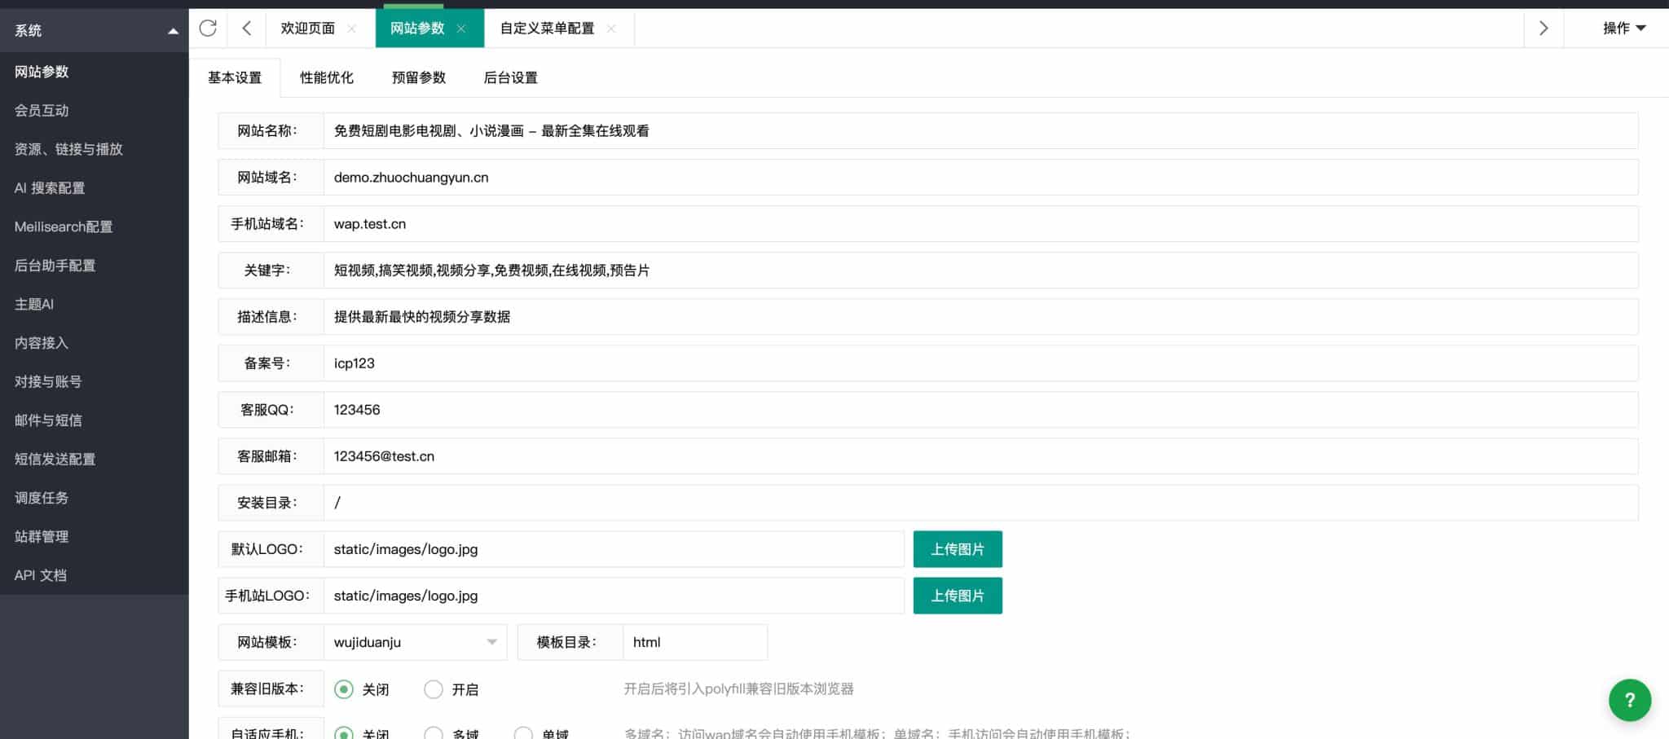This screenshot has width=1669, height=739.
Task: Open the 网站模板 wujiduanju dropdown
Action: (x=416, y=642)
